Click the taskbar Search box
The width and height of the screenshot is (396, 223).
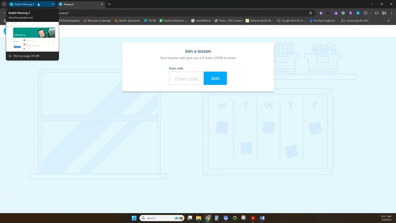tap(162, 218)
